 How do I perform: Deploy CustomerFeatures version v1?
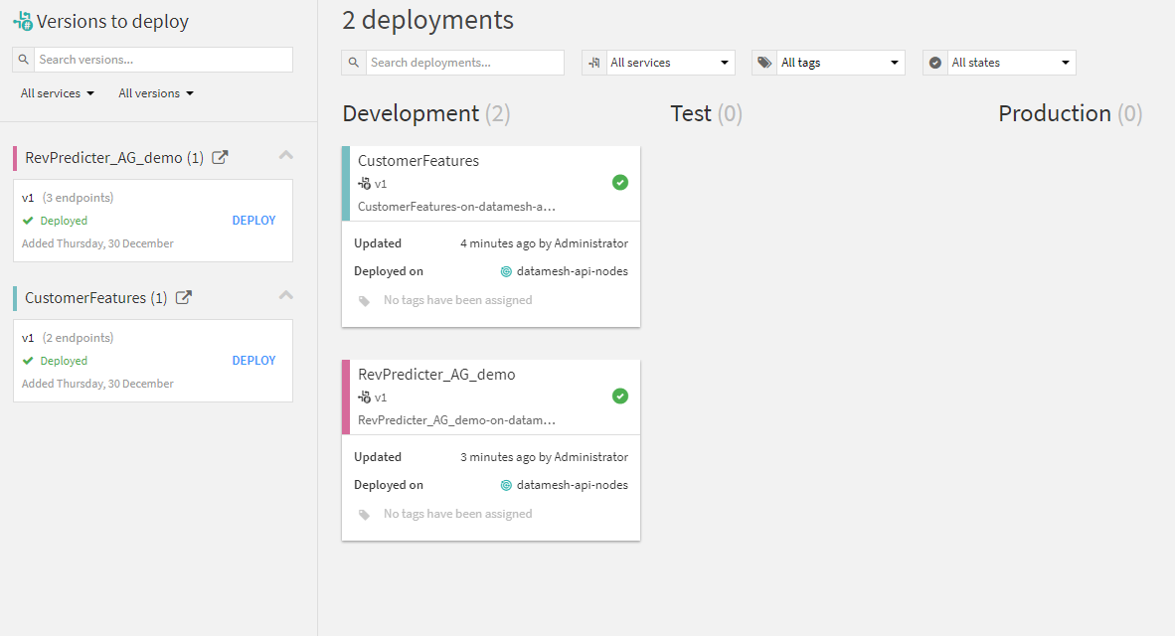click(x=253, y=361)
